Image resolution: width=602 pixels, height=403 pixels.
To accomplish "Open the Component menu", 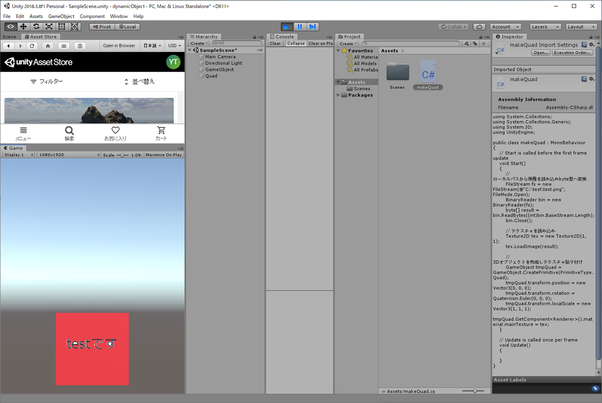I will point(92,17).
